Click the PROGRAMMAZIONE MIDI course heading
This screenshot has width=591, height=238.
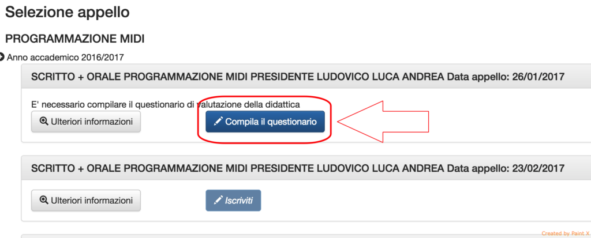pos(74,39)
